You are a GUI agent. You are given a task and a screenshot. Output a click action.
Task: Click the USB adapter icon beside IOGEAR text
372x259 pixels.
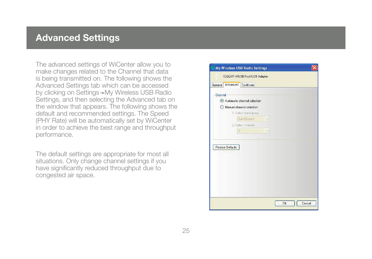pyautogui.click(x=216, y=76)
